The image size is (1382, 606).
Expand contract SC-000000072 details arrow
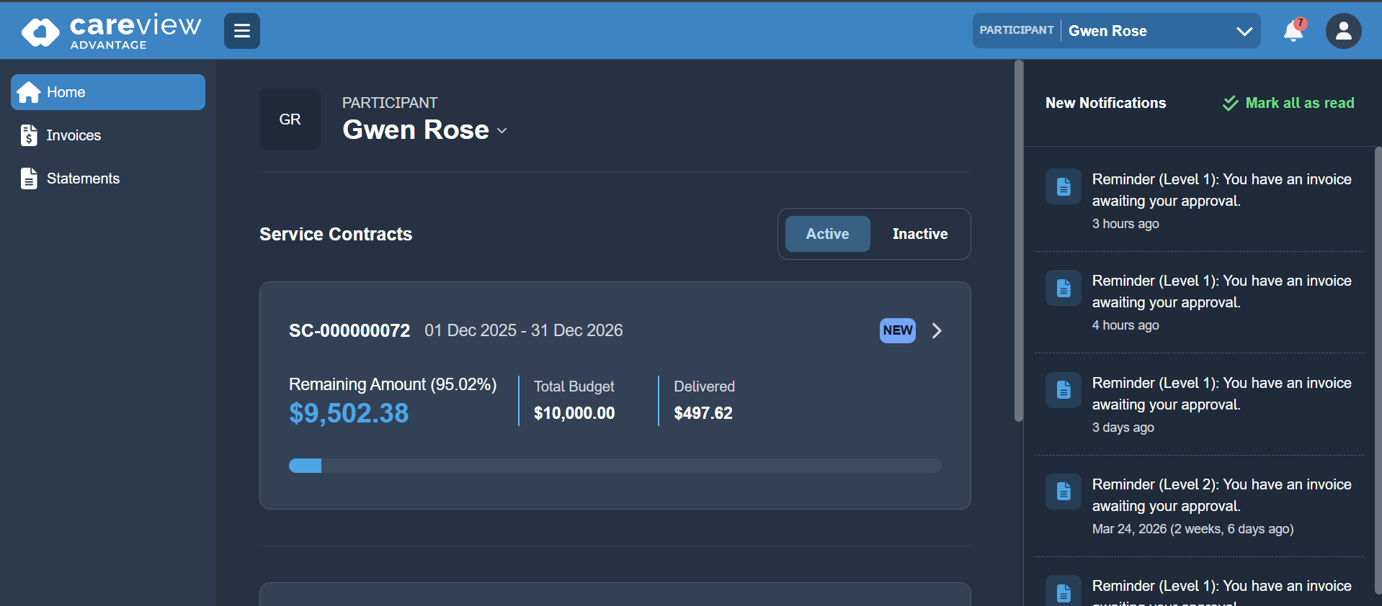936,330
